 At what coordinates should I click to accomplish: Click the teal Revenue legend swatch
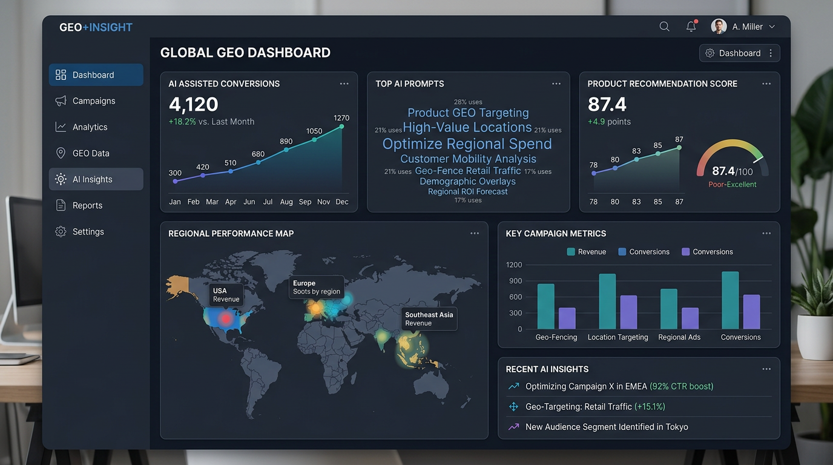(x=571, y=252)
